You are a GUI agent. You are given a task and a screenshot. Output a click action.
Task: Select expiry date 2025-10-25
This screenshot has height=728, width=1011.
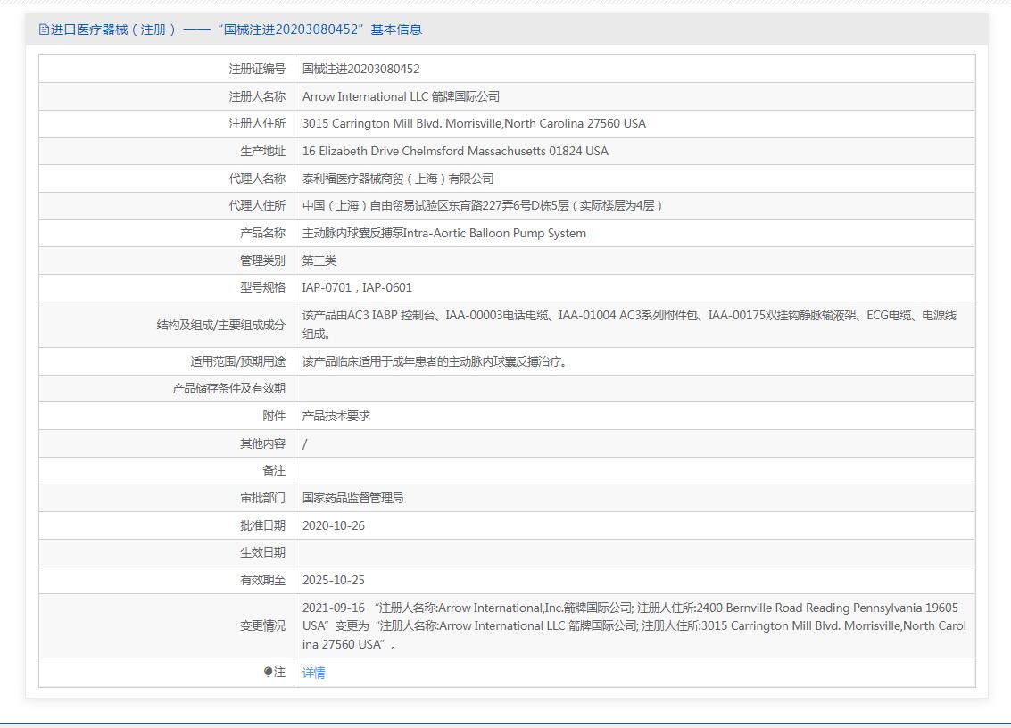[334, 580]
